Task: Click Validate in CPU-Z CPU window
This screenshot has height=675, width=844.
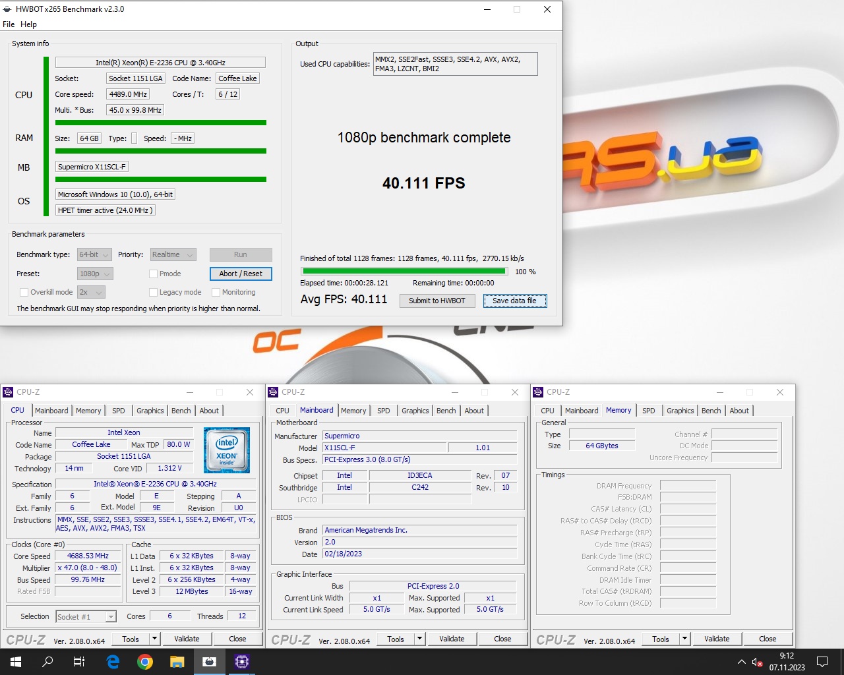Action: click(x=187, y=639)
